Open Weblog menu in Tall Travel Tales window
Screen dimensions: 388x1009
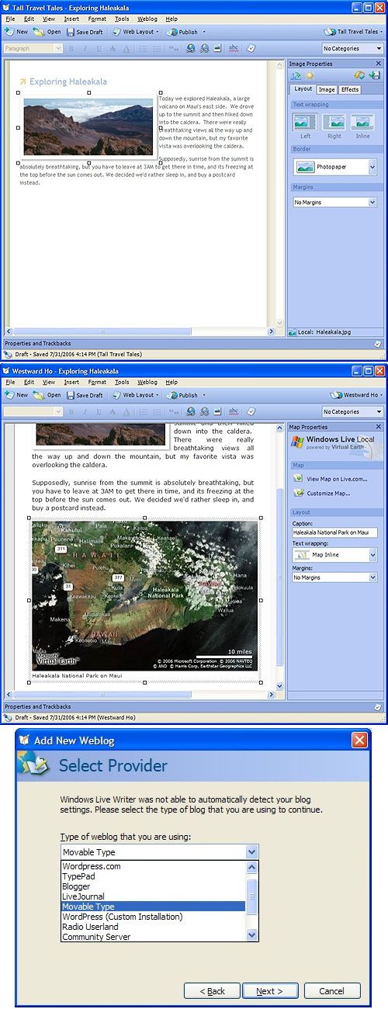147,19
